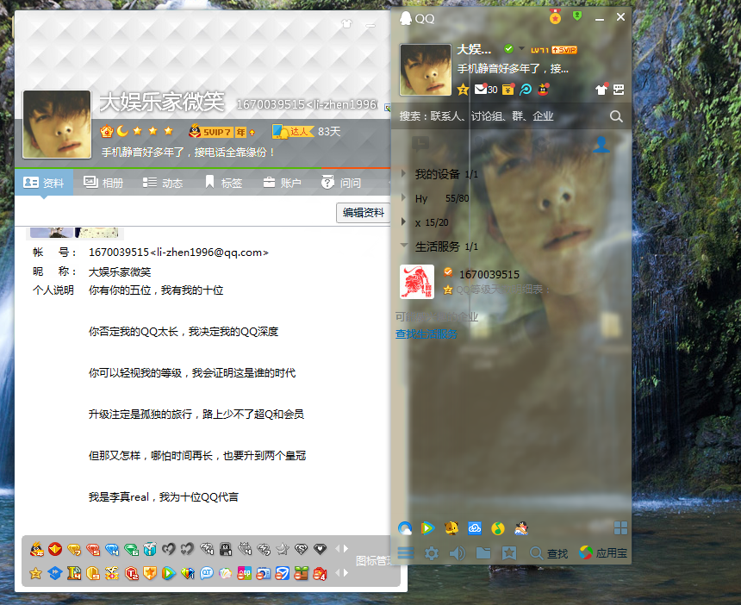Open 应用宝 from the QQ bottom bar
Viewport: 741px width, 605px height.
603,553
